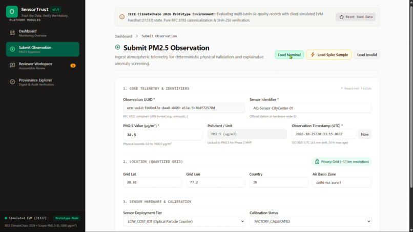
Task: Click the PLATFORM MODULES sidebar label
Action: coord(25,20)
